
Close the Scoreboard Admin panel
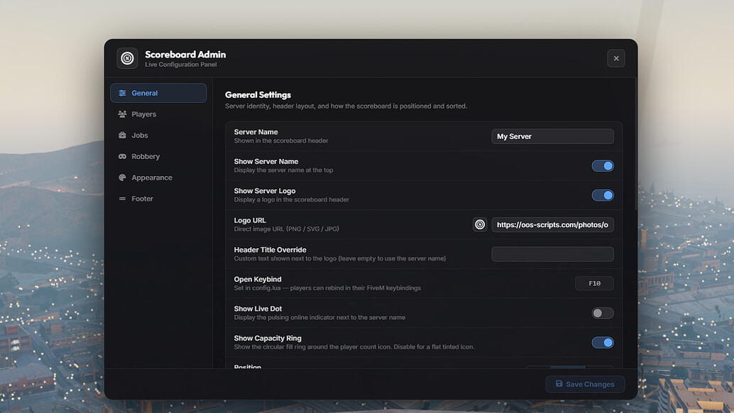tap(616, 58)
